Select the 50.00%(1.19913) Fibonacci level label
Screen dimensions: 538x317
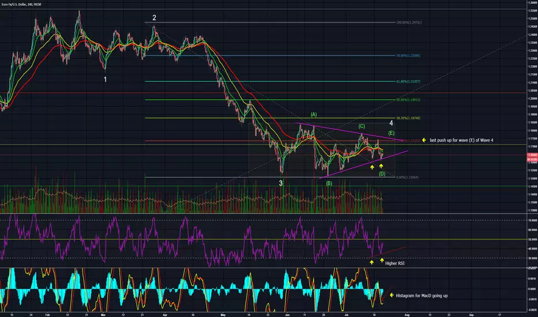pyautogui.click(x=408, y=100)
